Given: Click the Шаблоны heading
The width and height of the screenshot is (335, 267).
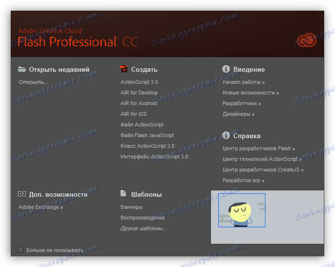Looking at the screenshot, I should pos(146,194).
